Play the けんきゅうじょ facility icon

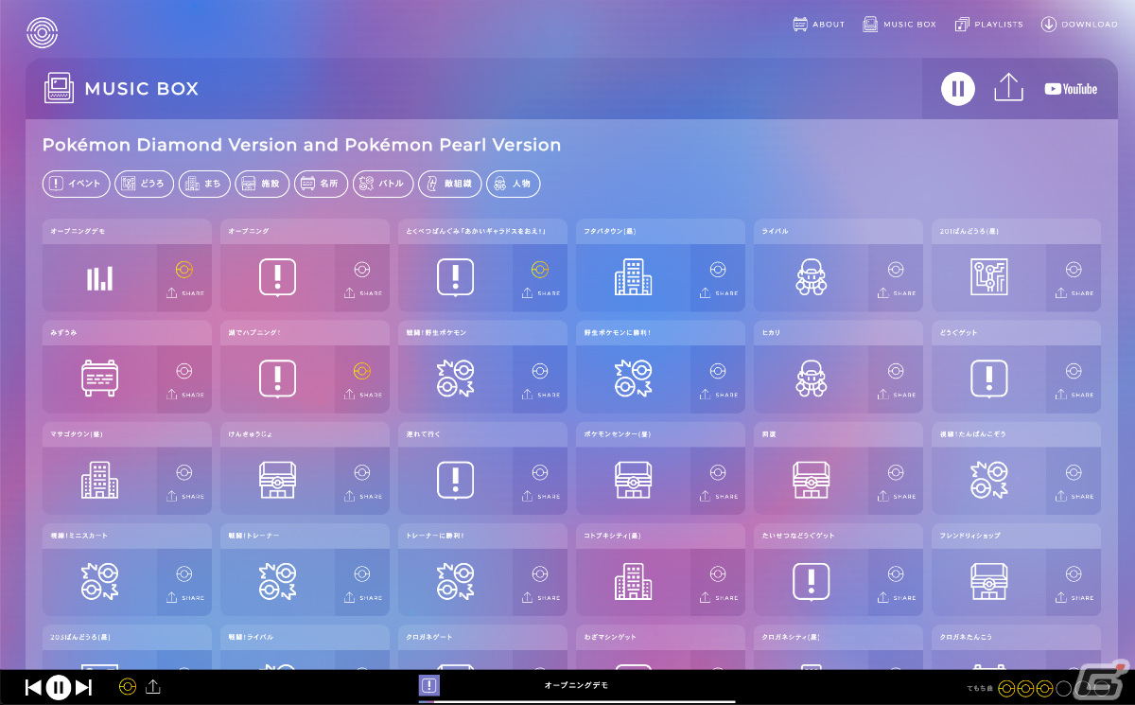277,481
